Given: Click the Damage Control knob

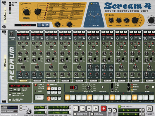Looking at the screenshot, I should [26, 12].
